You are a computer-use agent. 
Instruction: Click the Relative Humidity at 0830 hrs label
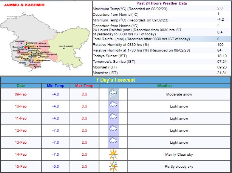[x=121, y=45]
